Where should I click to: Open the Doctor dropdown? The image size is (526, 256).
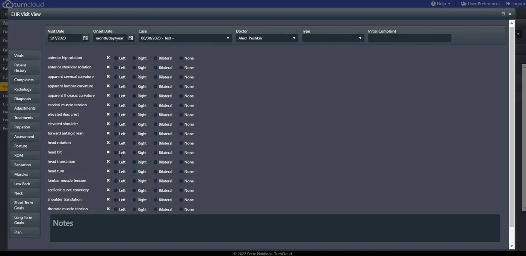pos(267,38)
